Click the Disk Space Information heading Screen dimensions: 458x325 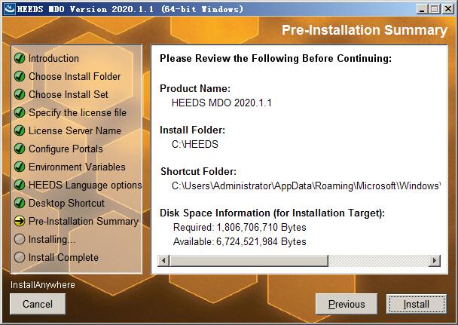(272, 213)
